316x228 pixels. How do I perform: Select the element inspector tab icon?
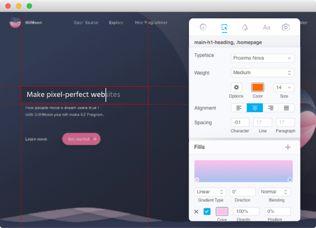[x=224, y=27]
